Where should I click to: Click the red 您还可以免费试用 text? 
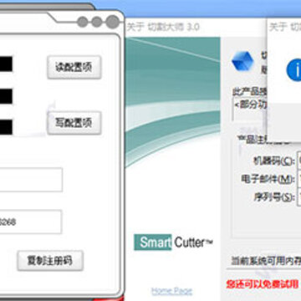[x=263, y=284]
